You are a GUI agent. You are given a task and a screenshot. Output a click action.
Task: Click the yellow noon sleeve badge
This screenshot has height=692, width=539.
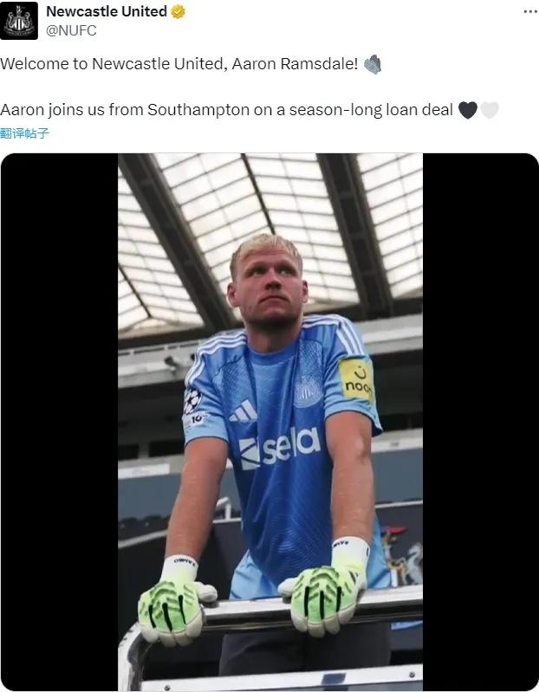point(357,379)
